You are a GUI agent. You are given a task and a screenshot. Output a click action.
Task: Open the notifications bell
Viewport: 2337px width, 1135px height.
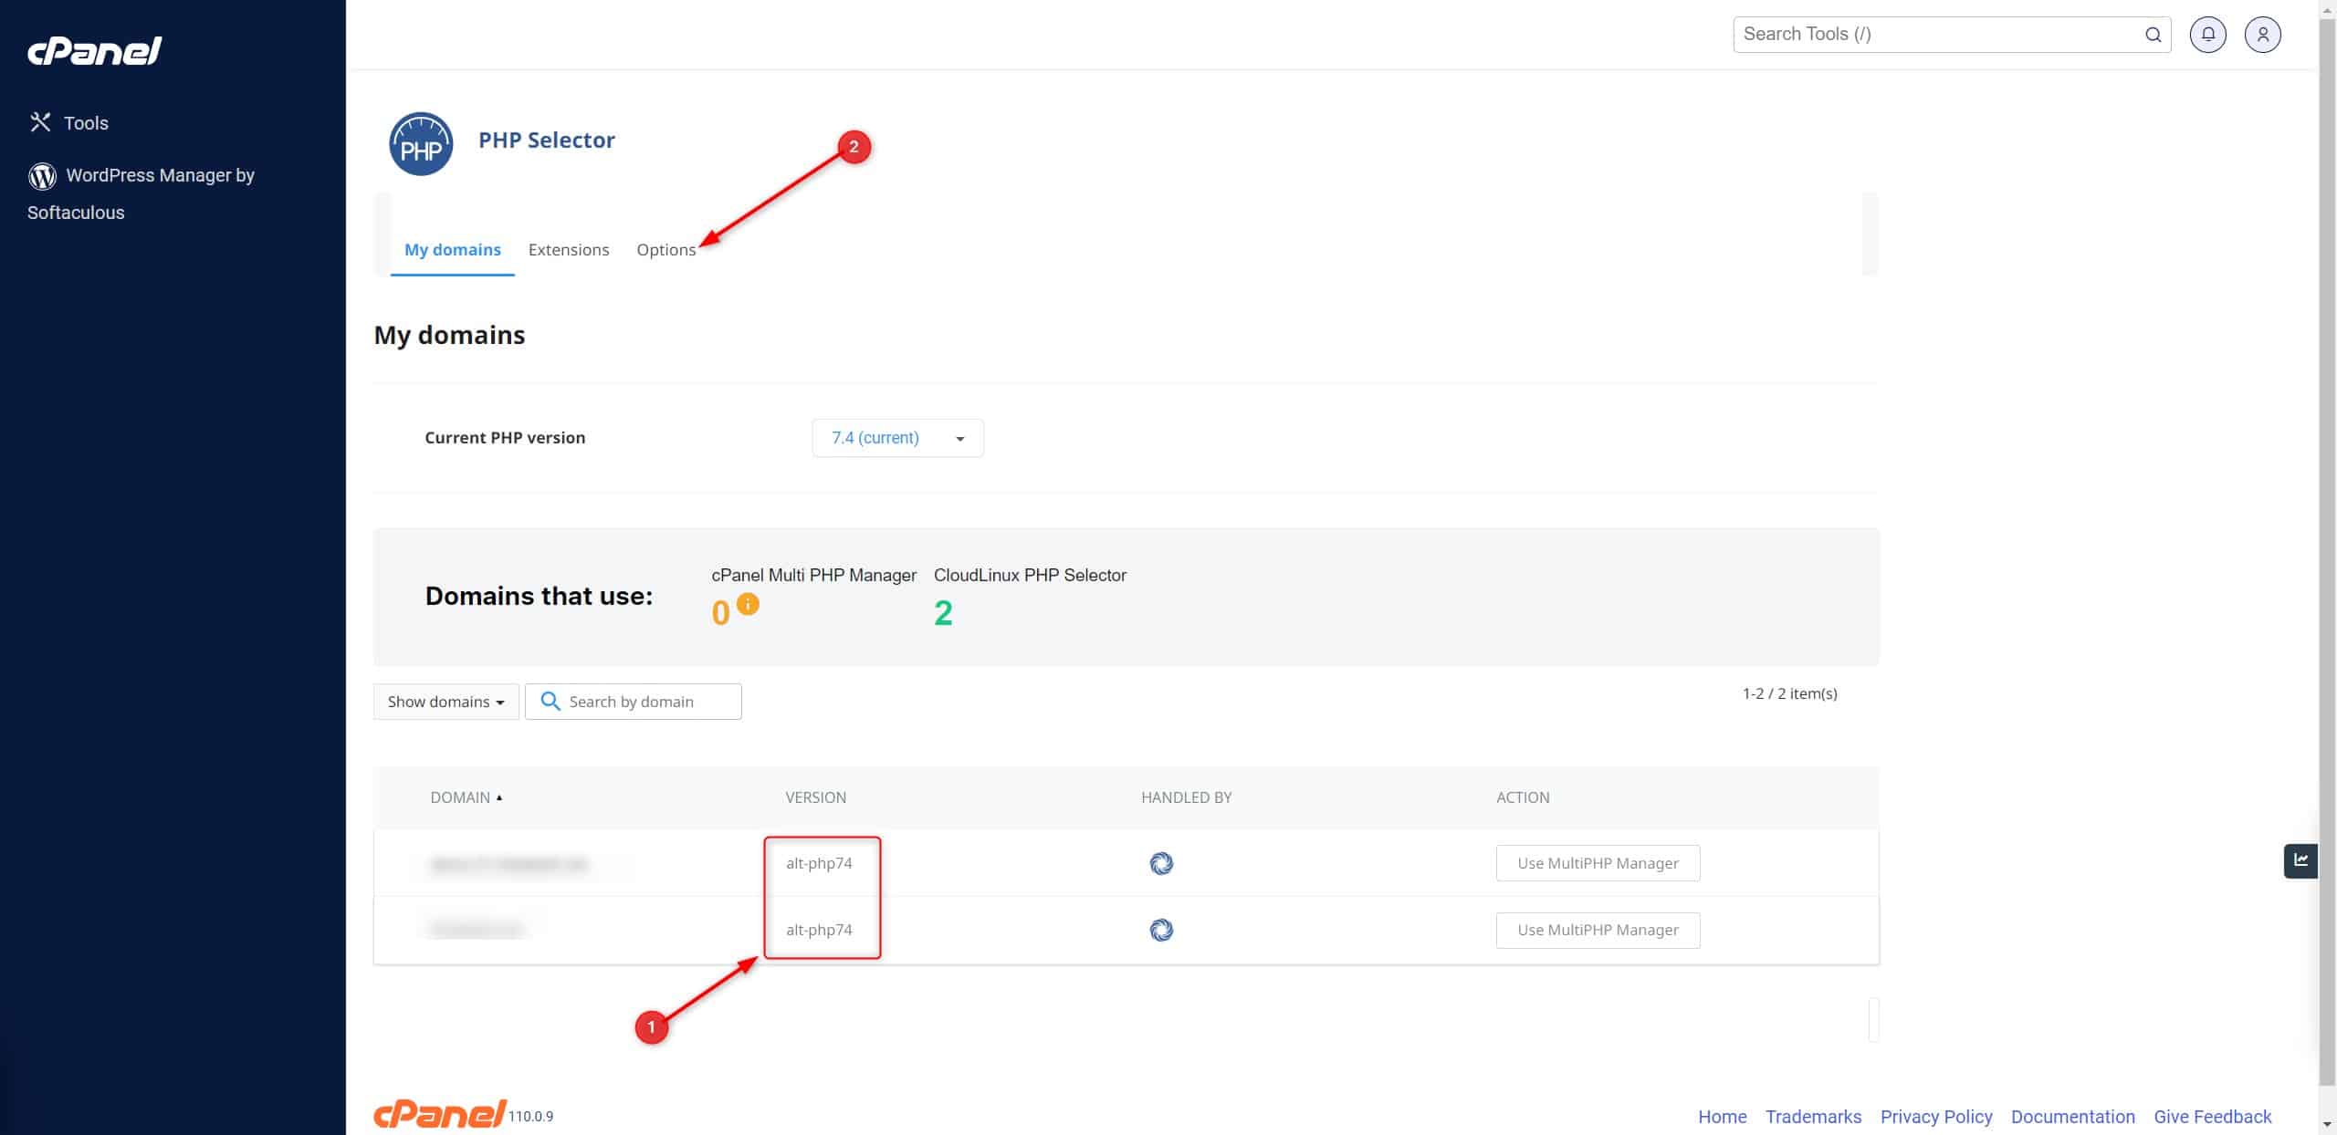[2208, 35]
